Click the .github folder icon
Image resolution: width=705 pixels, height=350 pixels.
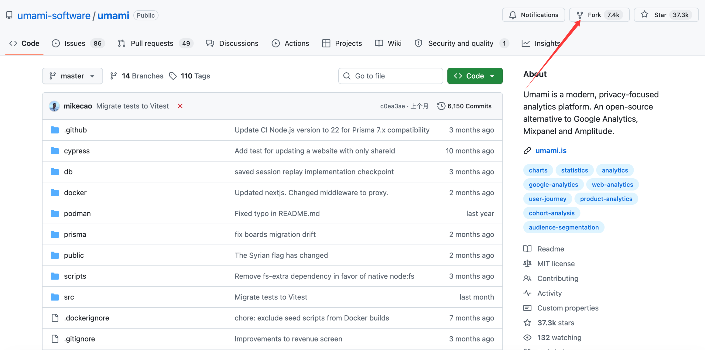[x=55, y=130]
